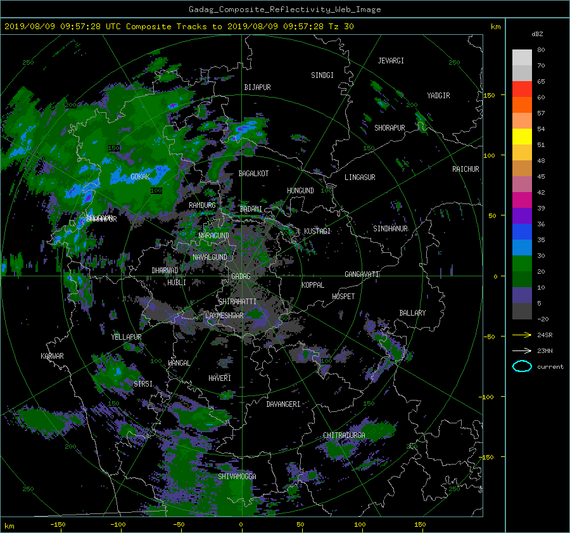Click the '-20' dBZ scale value
The width and height of the screenshot is (570, 533).
(543, 319)
